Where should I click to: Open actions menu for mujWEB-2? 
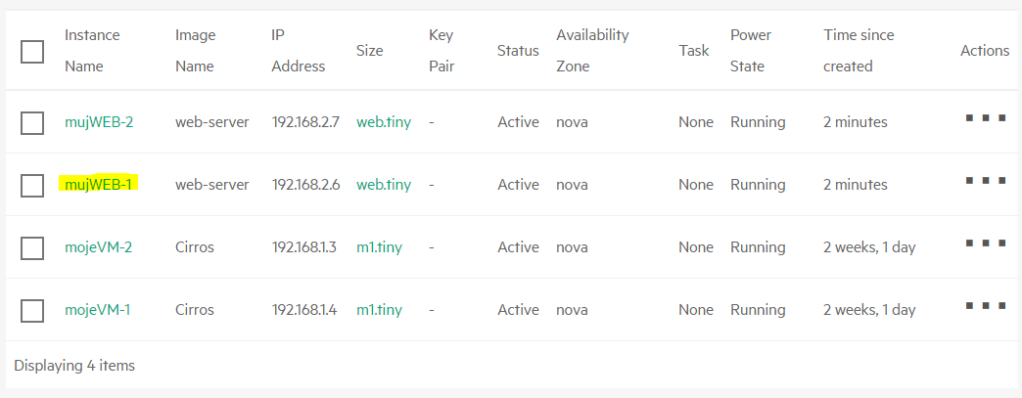coord(986,118)
